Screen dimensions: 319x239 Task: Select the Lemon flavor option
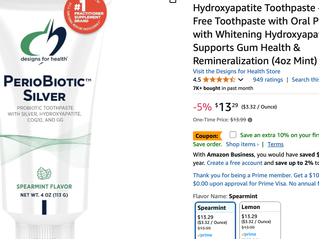click(260, 220)
